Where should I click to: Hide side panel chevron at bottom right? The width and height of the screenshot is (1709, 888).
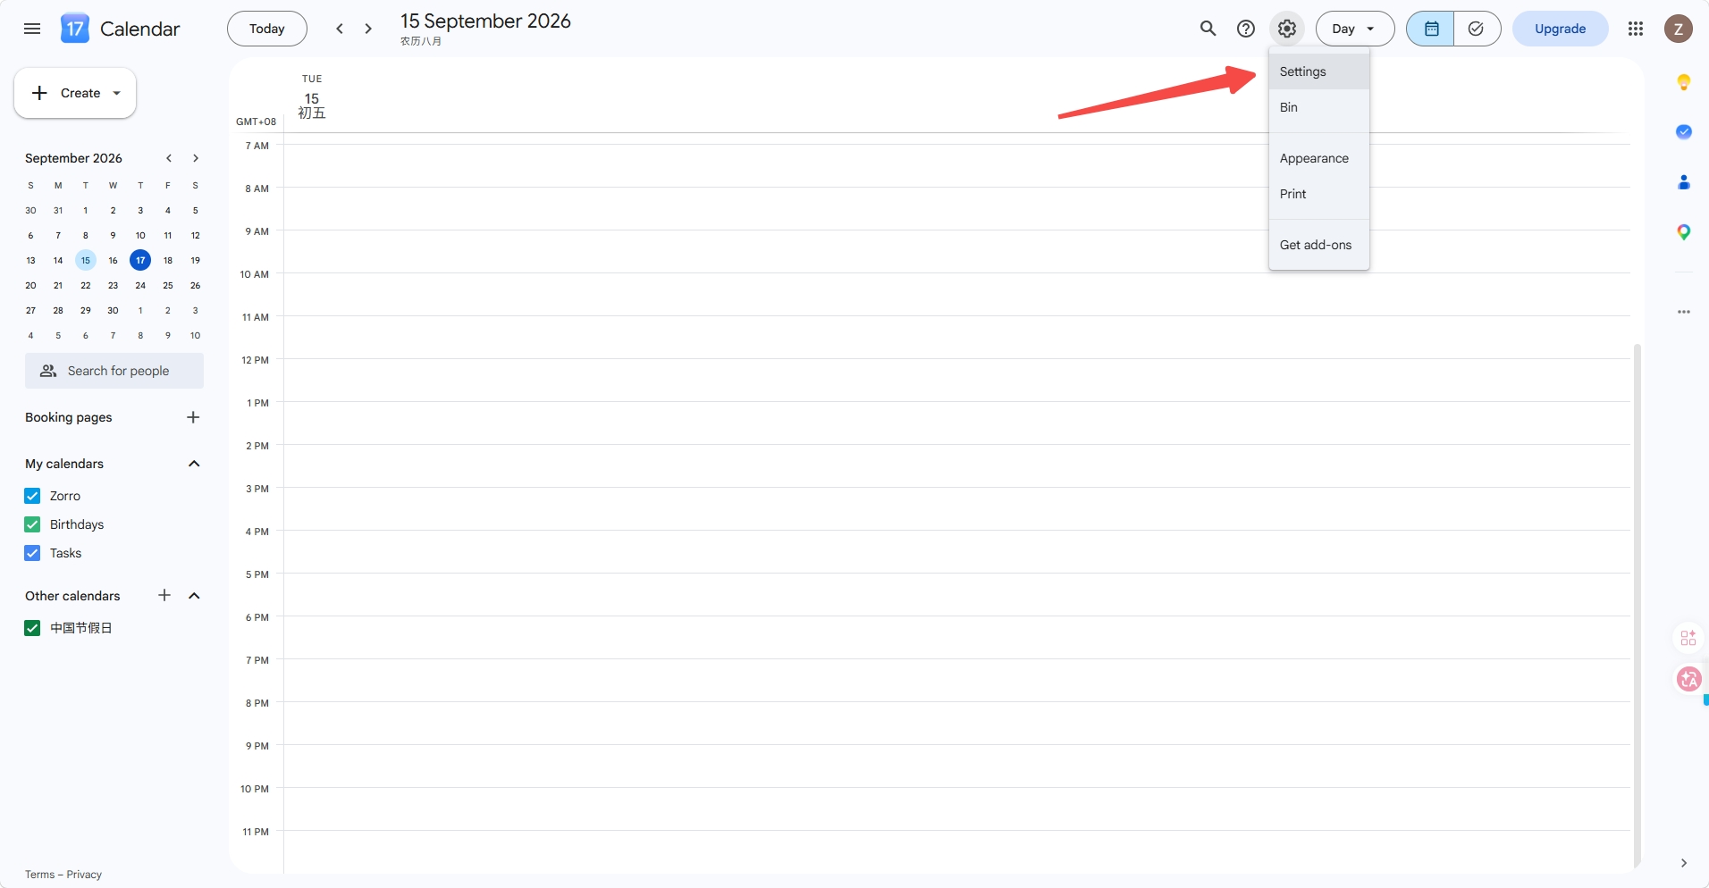click(1684, 863)
